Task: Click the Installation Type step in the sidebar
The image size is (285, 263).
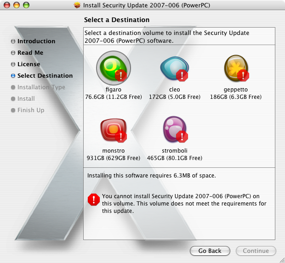Action: [x=38, y=87]
